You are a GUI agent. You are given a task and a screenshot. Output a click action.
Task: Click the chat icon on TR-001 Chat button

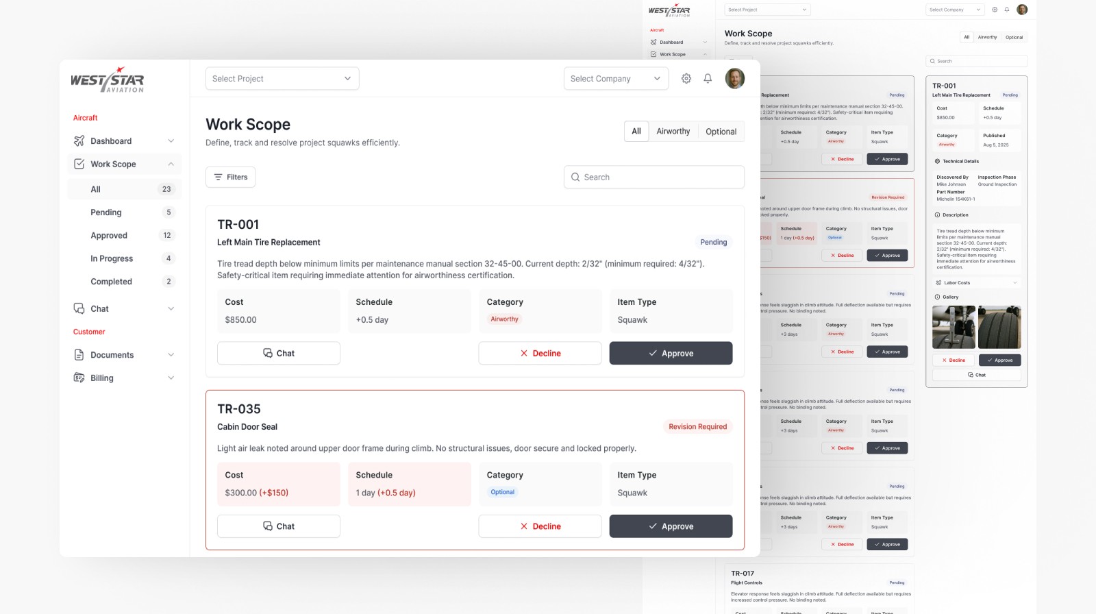coord(268,353)
